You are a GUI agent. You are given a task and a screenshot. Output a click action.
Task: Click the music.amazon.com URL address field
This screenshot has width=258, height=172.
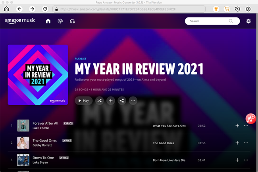tap(129, 9)
